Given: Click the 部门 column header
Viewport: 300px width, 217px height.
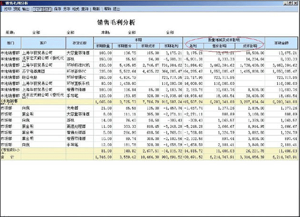Looking at the screenshot, I should (11, 43).
